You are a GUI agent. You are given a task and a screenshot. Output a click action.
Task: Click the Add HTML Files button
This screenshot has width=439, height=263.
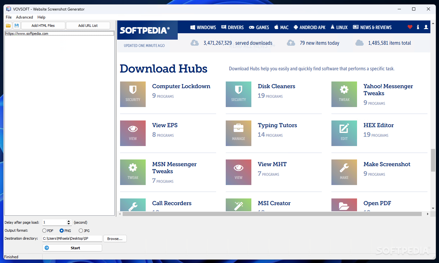pyautogui.click(x=43, y=26)
